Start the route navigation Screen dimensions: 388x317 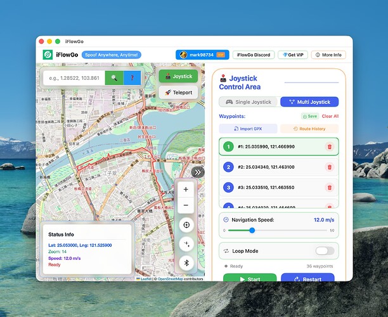coord(250,278)
